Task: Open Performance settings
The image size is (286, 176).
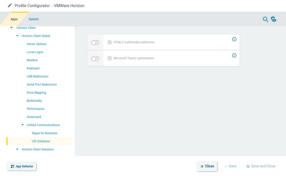Action: pyautogui.click(x=35, y=109)
